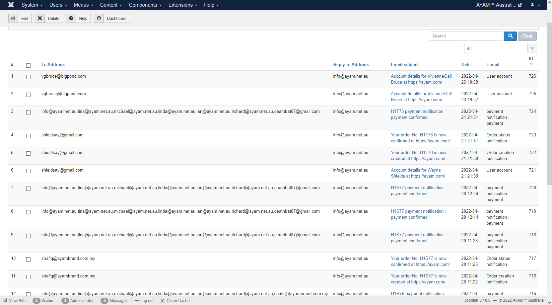Image resolution: width=552 pixels, height=305 pixels.
Task: Open the 'all' filter dropdown
Action: point(500,48)
